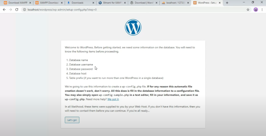Click the 'Database password' list item
The height and width of the screenshot is (136, 266).
click(x=81, y=69)
